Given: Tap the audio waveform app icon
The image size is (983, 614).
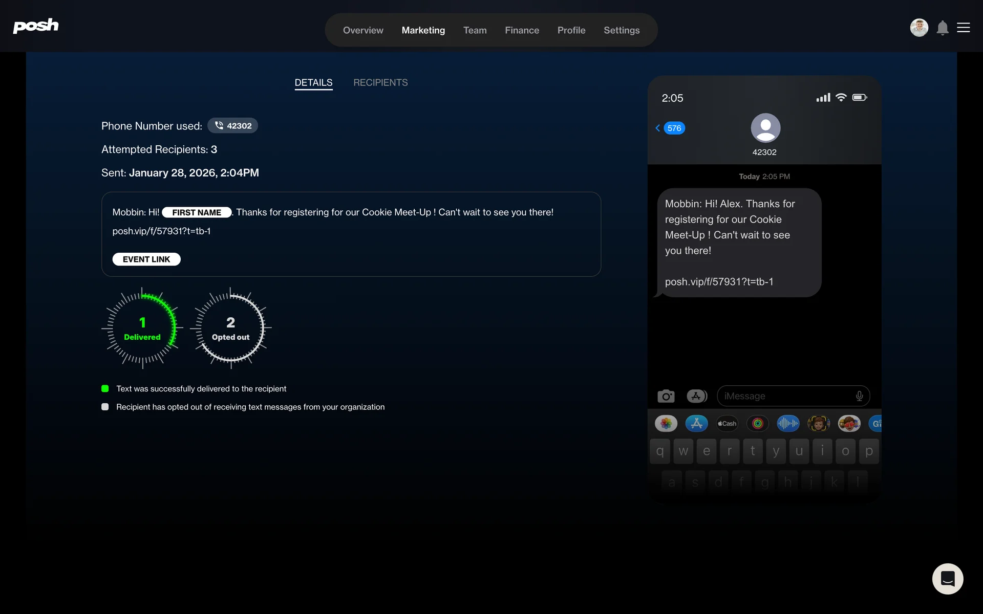Looking at the screenshot, I should (x=788, y=424).
